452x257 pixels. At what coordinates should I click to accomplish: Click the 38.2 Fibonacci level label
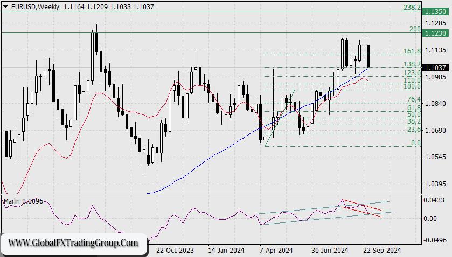click(x=414, y=121)
